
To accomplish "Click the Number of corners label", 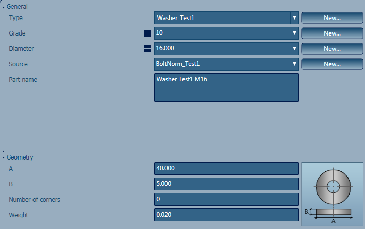I will 35,200.
